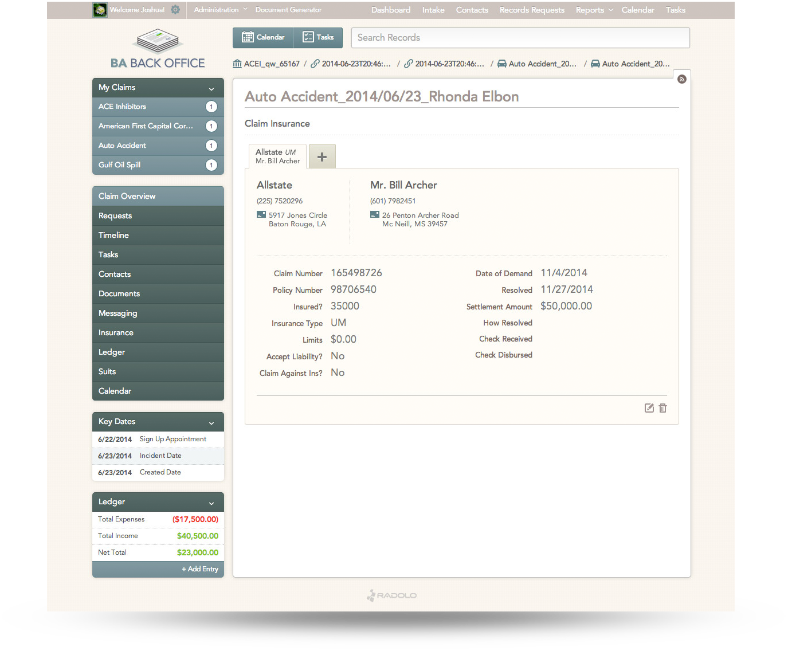Click the settings gear next to Welcome Joshua
This screenshot has width=788, height=651.
(175, 10)
